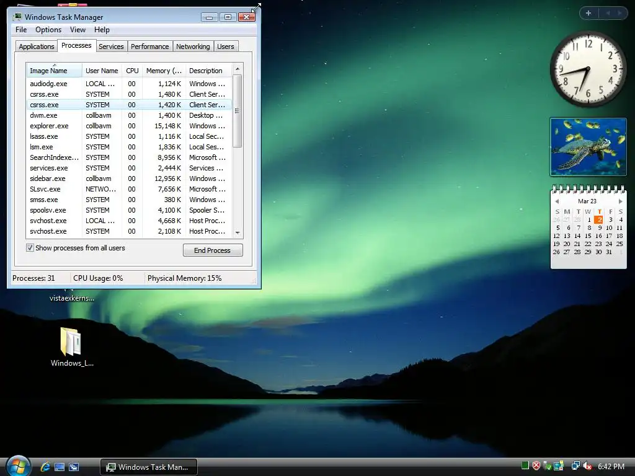Image resolution: width=635 pixels, height=476 pixels.
Task: Go to next month in calendar gadget
Action: coord(620,201)
